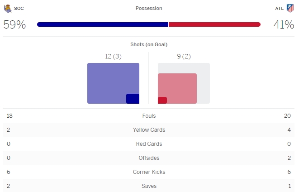Select the SOC team abbreviation
The image size is (299, 192).
point(19,8)
